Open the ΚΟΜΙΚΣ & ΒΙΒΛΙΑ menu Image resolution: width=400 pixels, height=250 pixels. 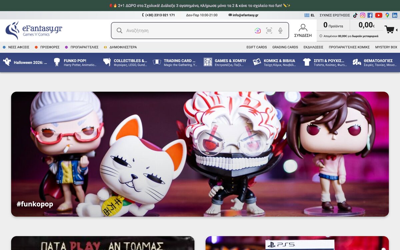(x=274, y=62)
